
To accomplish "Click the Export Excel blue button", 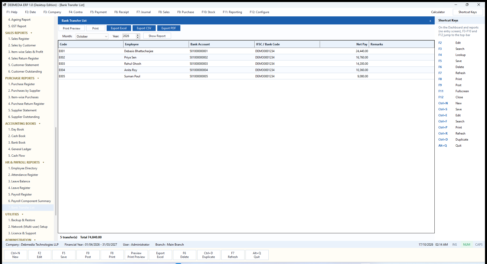I will tap(119, 28).
